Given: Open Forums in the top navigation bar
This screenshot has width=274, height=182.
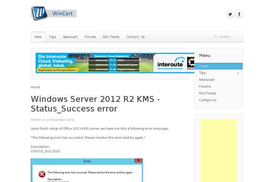Looking at the screenshot, I should click(x=90, y=37).
